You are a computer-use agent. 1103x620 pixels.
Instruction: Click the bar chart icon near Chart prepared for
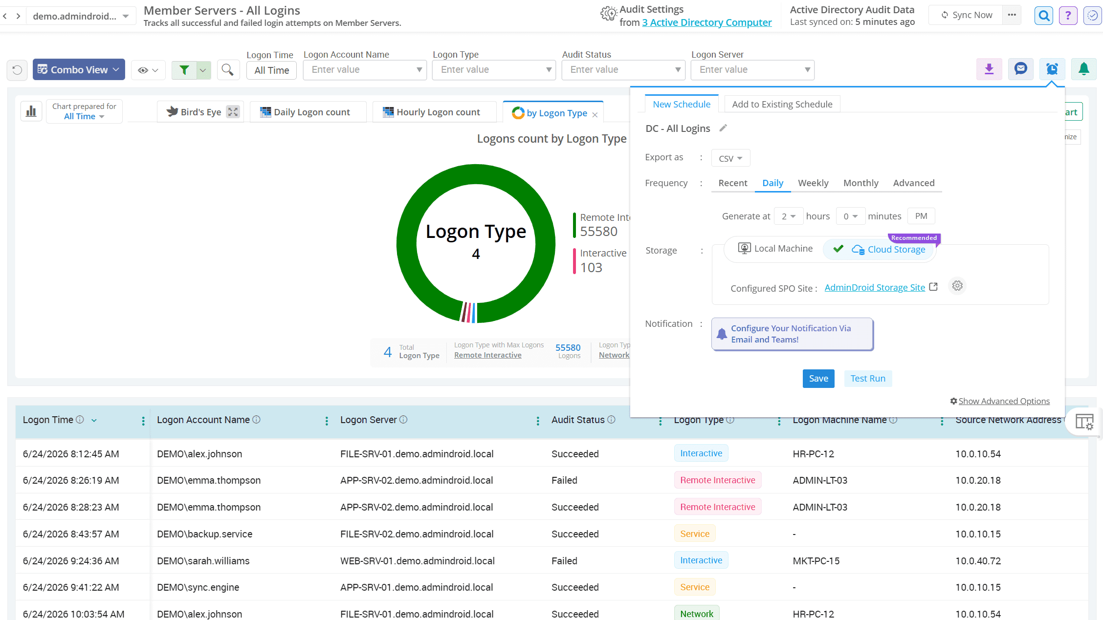point(31,111)
